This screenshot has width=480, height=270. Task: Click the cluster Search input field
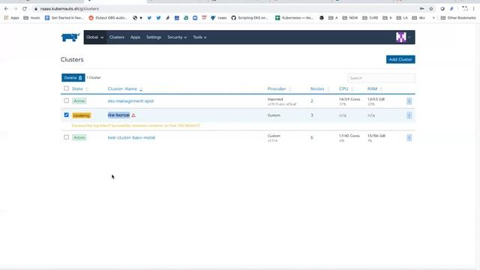coord(381,78)
